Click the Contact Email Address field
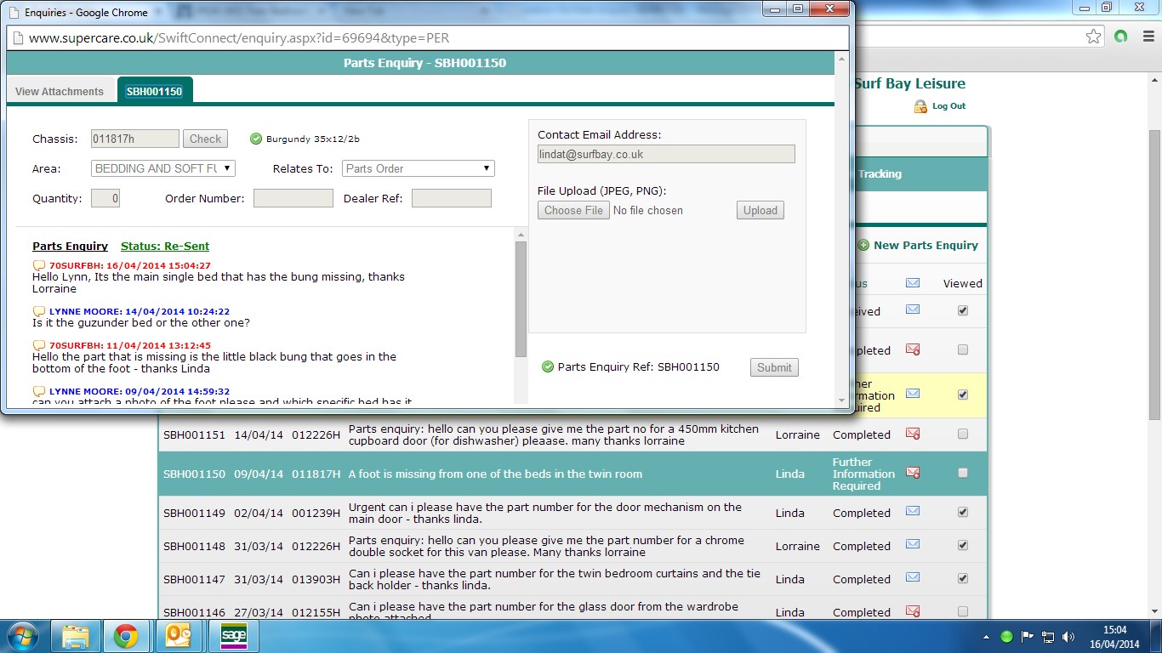Screen dimensions: 1162x653 click(x=666, y=154)
